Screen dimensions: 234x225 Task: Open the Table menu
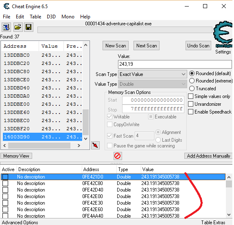[x=35, y=17]
